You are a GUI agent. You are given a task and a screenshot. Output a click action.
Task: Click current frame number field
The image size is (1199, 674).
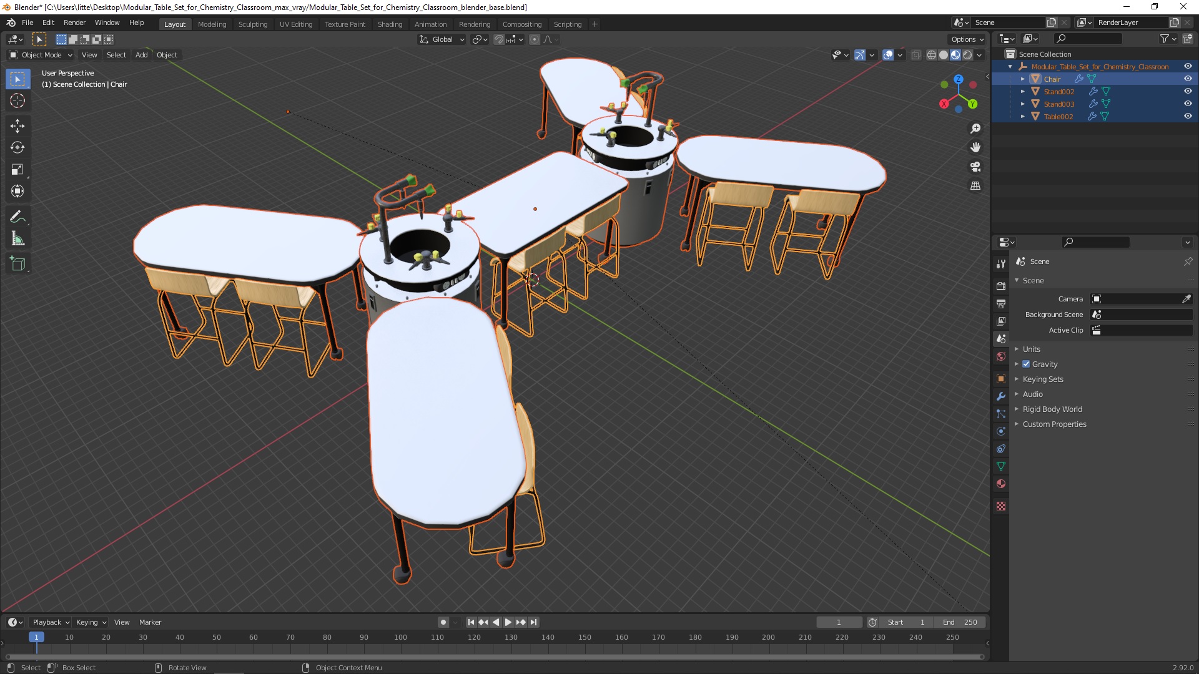839,622
